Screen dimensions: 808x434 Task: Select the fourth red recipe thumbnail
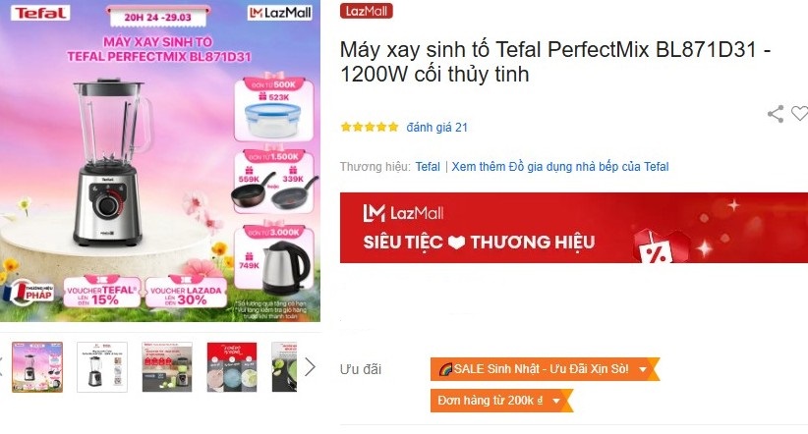232,367
